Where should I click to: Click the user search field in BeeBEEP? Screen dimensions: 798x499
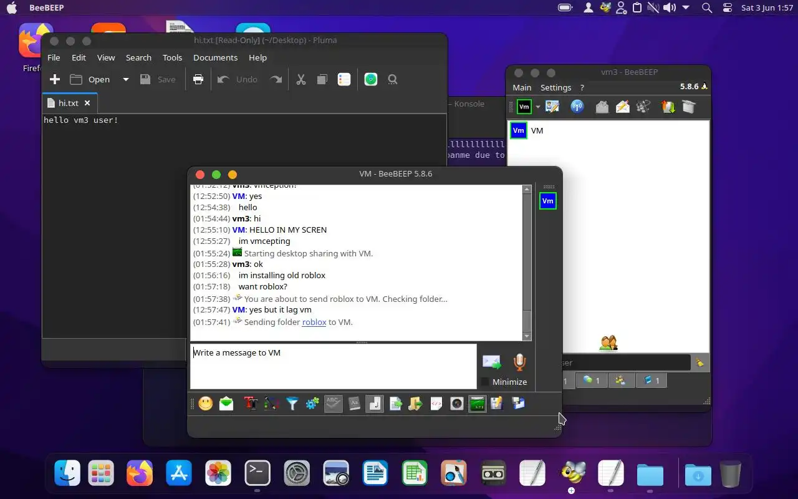click(627, 362)
